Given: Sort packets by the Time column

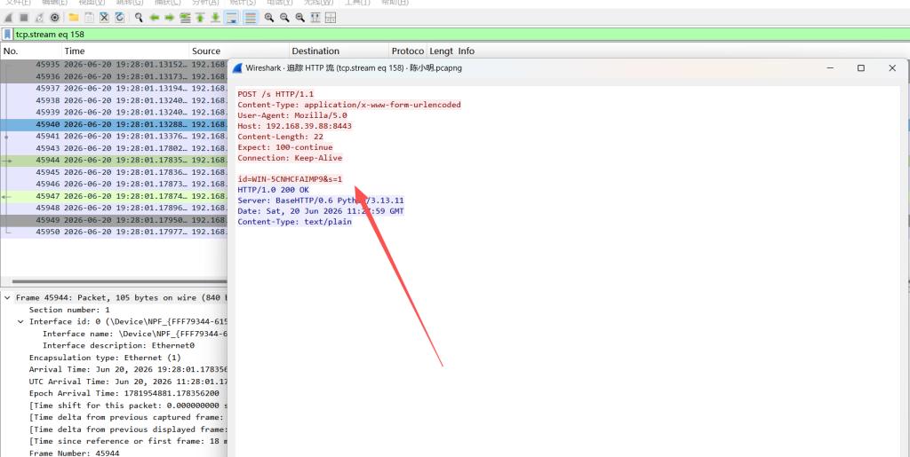Looking at the screenshot, I should pos(124,51).
